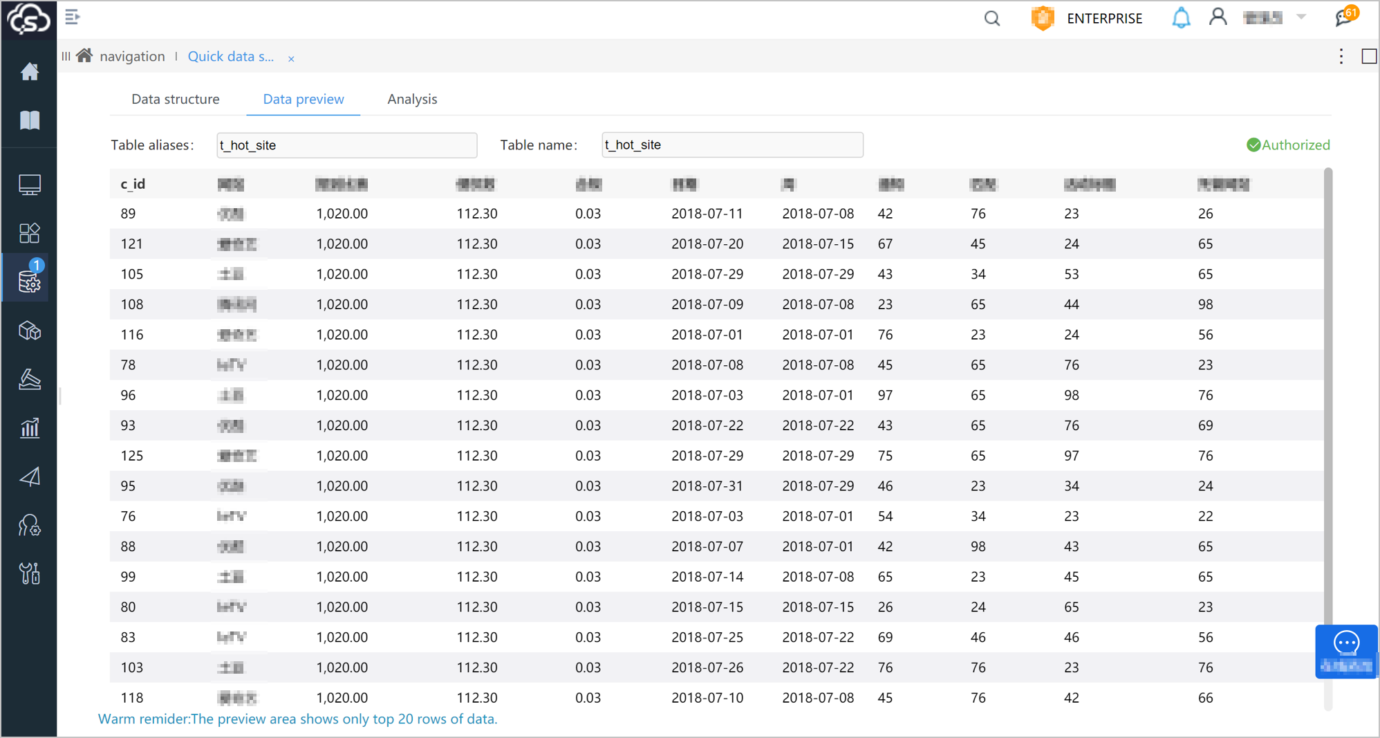Screen dimensions: 1380x738
Task: Click value 112.30 in row 80
Action: pyautogui.click(x=477, y=607)
